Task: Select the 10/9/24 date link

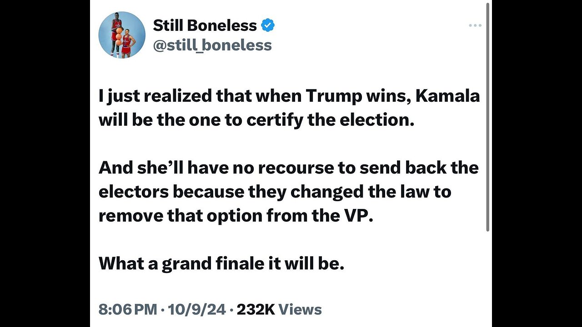Action: point(196,310)
